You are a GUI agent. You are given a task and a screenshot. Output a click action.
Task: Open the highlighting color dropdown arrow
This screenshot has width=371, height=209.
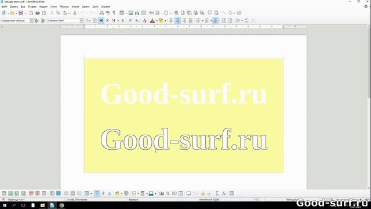tap(165, 21)
